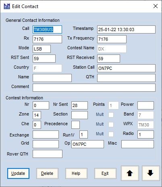
Task: Open Help for Edit Contact
Action: (x=76, y=173)
